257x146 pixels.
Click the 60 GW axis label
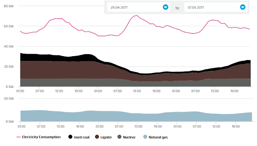pyautogui.click(x=9, y=26)
